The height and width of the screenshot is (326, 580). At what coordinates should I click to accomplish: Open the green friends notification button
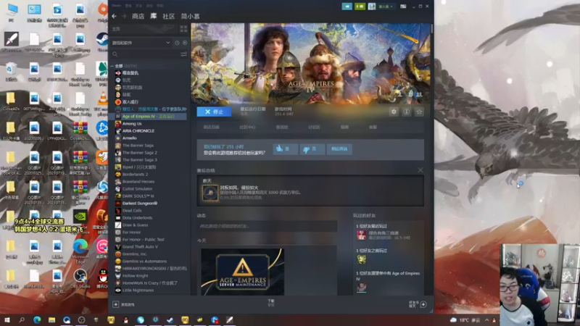click(360, 7)
